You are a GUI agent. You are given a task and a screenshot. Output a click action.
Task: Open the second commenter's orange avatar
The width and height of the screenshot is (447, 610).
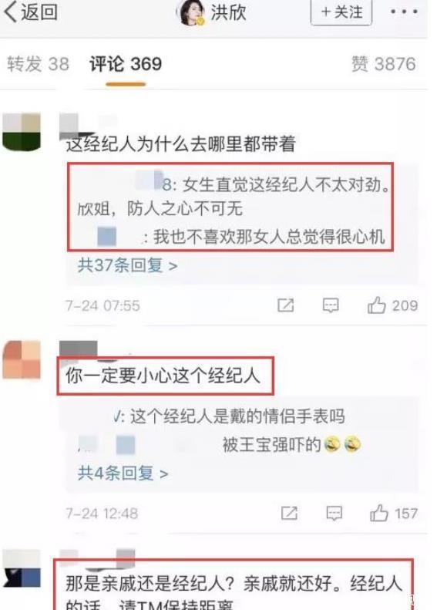click(22, 359)
